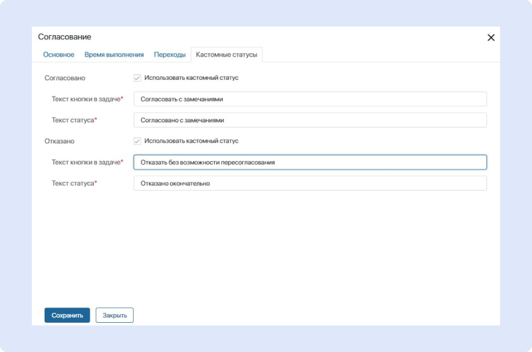Toggle custom status checkbox for Согласовано
Image resolution: width=532 pixels, height=352 pixels.
click(x=138, y=78)
